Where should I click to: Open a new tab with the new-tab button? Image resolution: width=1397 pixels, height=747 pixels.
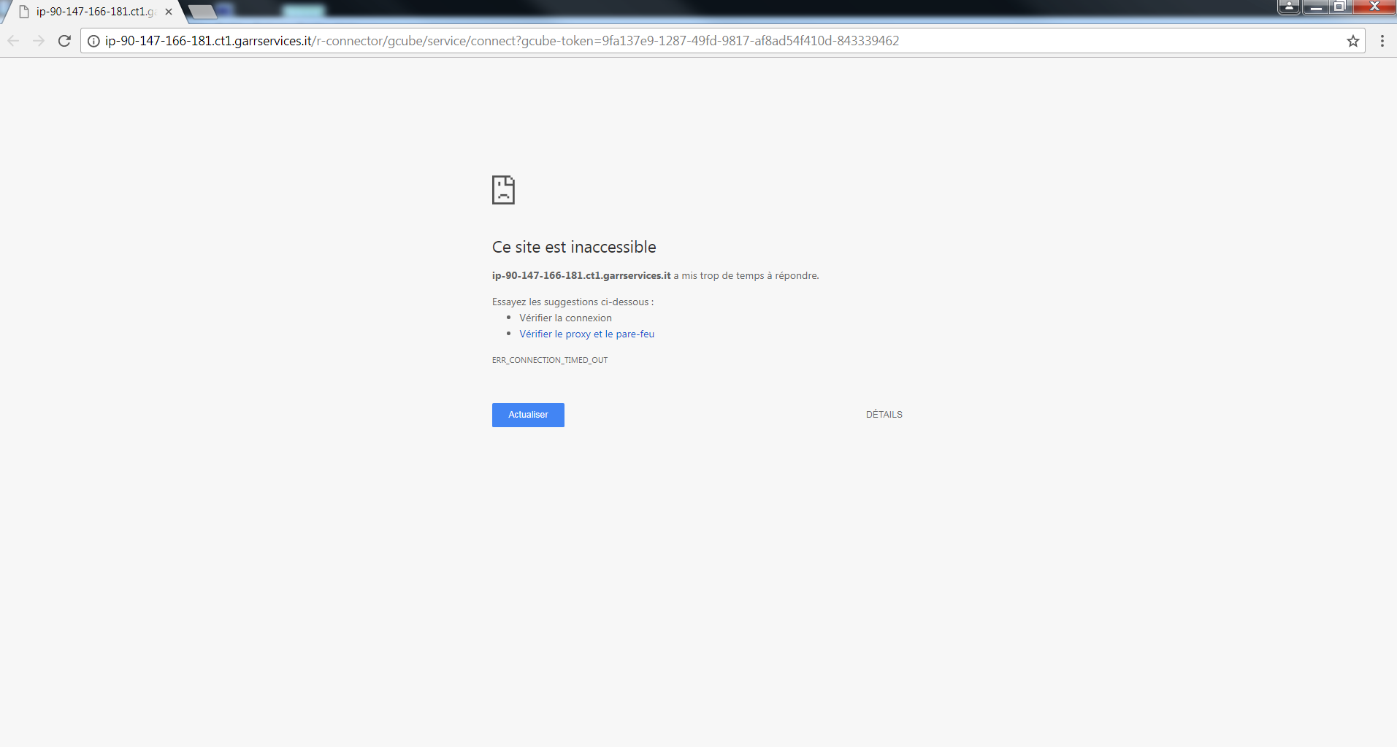point(202,12)
